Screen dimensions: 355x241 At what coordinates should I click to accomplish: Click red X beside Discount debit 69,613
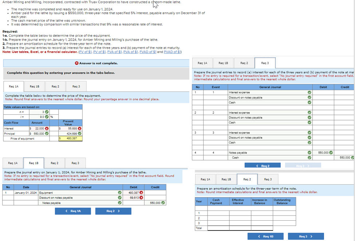tap(141, 198)
